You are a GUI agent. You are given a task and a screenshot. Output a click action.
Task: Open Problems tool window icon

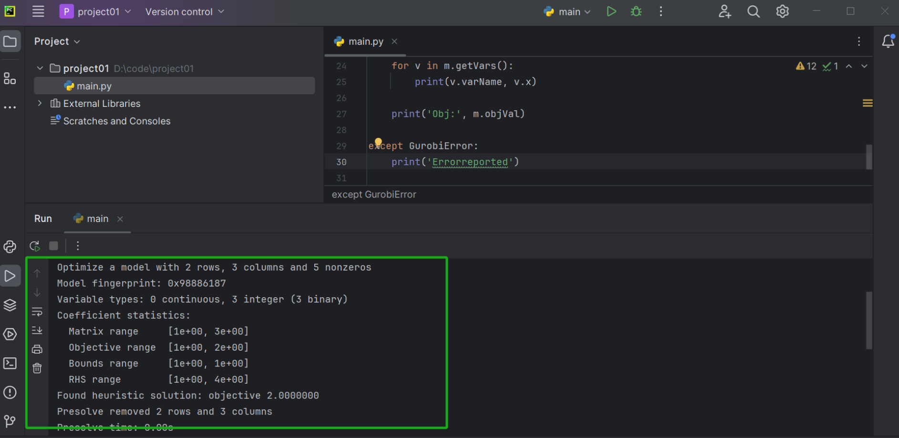point(10,392)
